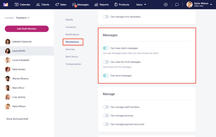Screen dimensions: 216x137
Task: Enable Can view list of all messages
Action: (x=106, y=62)
